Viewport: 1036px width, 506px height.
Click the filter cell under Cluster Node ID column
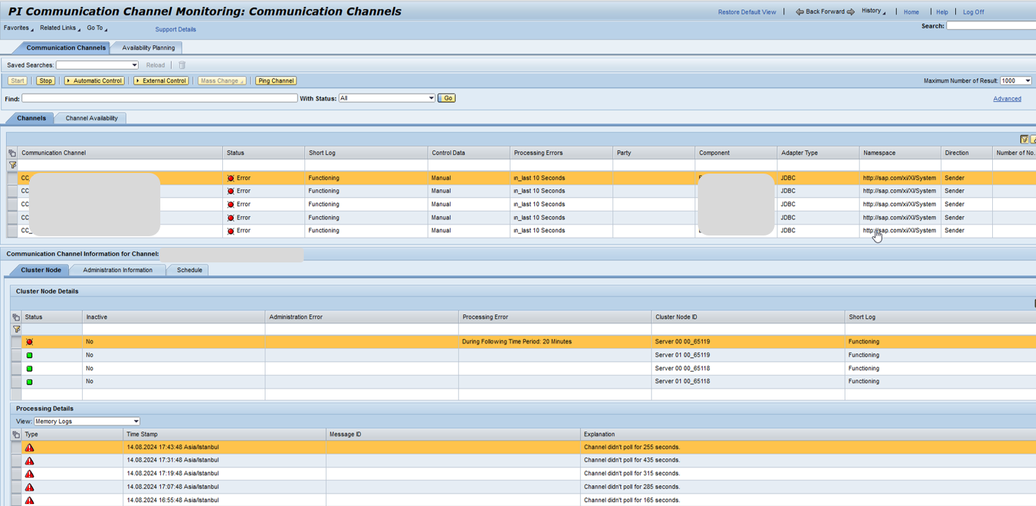[748, 329]
